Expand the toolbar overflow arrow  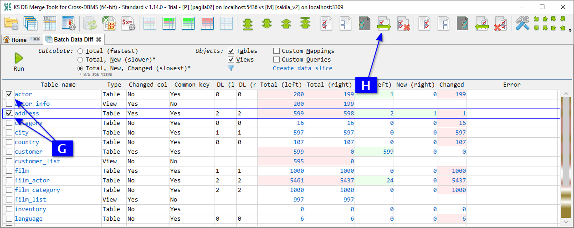point(570,31)
